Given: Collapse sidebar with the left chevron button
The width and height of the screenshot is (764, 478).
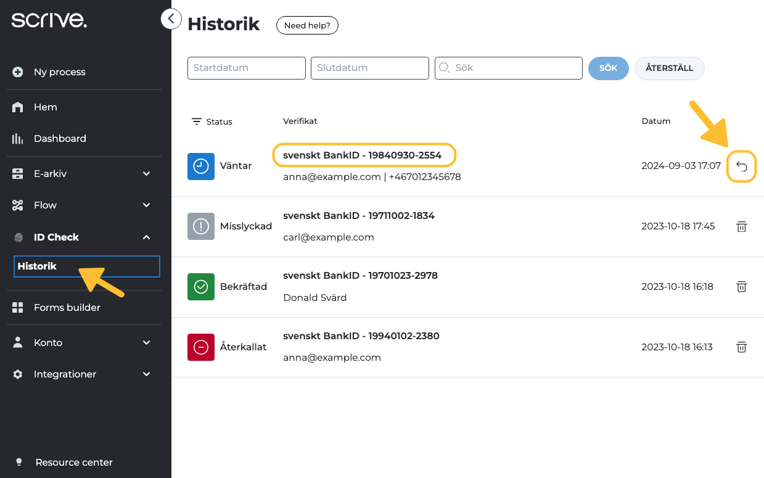Looking at the screenshot, I should [171, 19].
